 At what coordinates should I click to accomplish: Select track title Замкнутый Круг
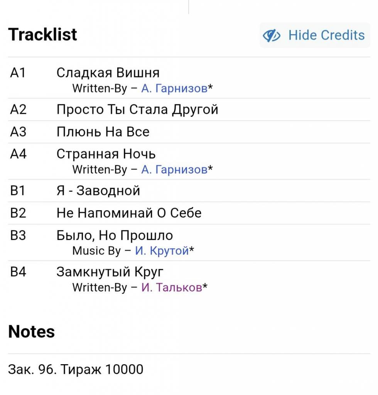coord(110,272)
